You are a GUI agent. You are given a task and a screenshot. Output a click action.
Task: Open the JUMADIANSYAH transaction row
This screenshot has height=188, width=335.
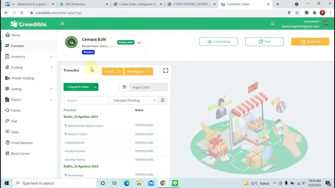click(x=75, y=143)
